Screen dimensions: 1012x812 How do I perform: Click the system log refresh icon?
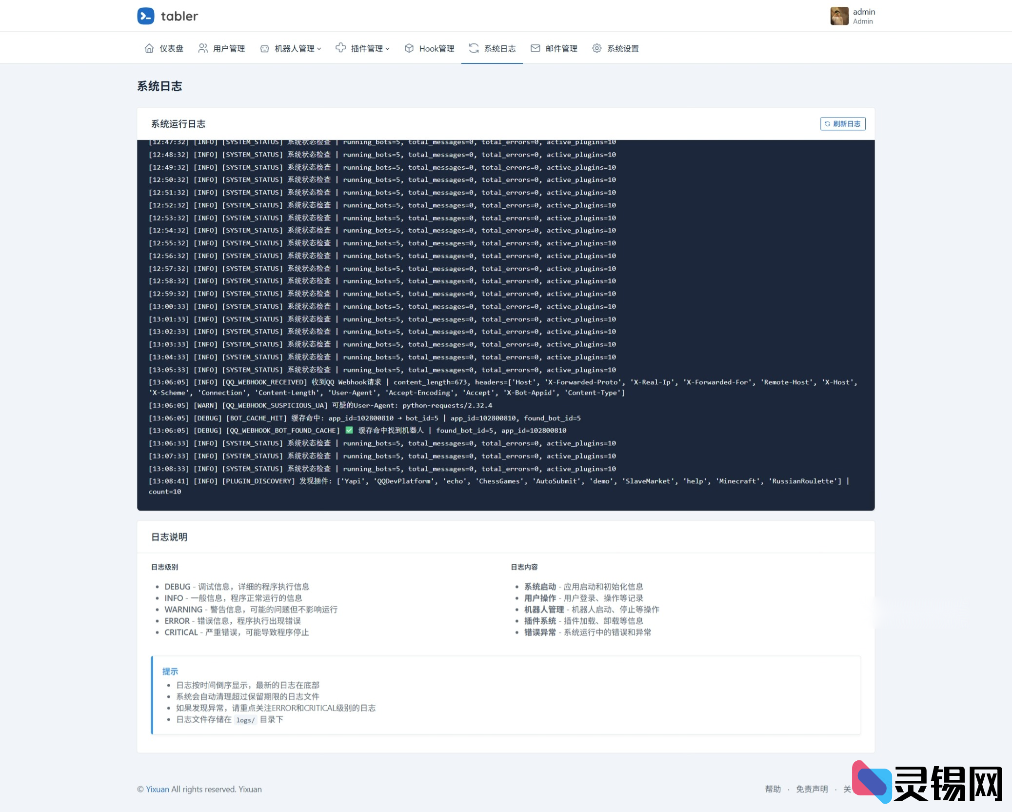(473, 48)
